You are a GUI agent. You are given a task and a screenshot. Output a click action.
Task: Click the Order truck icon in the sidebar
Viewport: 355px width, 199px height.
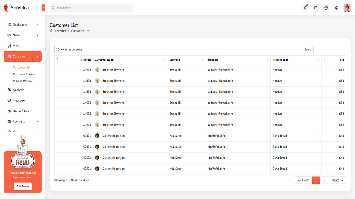[x=9, y=35]
